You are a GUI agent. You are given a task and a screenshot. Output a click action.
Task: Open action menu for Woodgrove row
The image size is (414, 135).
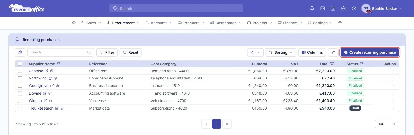[x=393, y=86]
